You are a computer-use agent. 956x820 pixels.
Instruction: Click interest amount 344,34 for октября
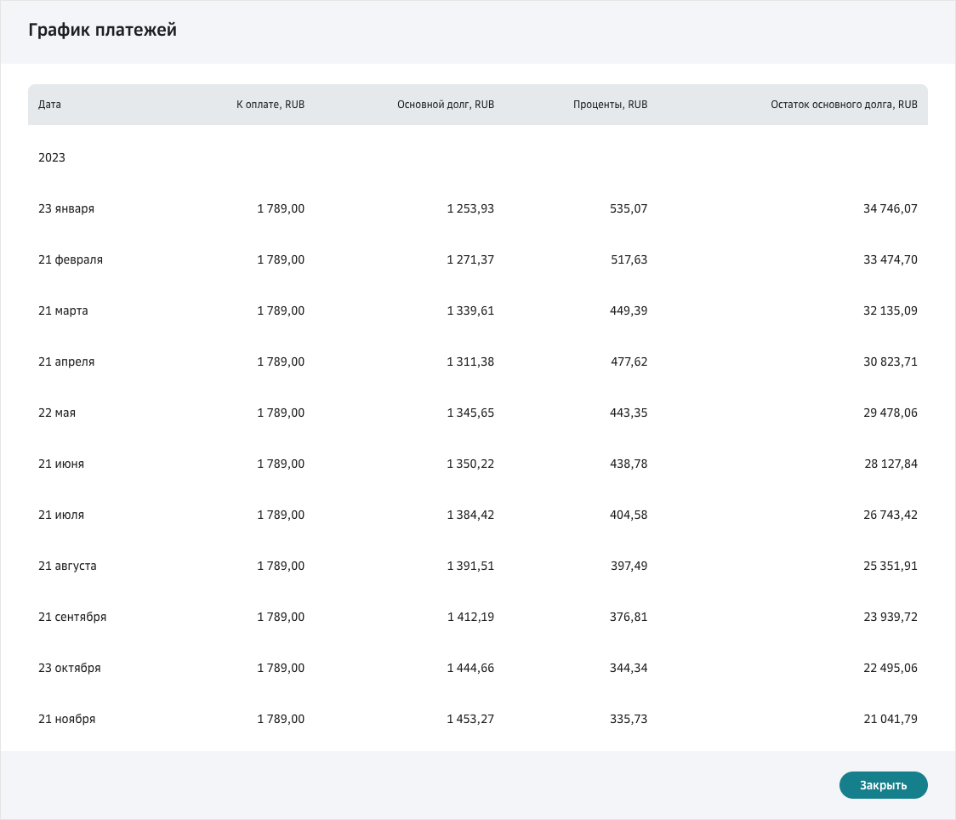(x=629, y=668)
